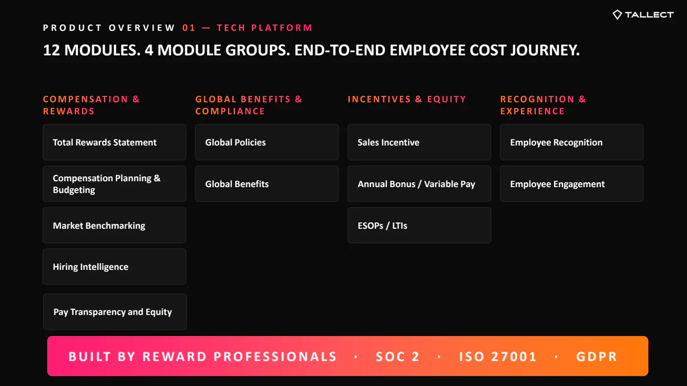Screen dimensions: 687x386
Task: Click the Hiring Intelligence card
Action: 114,266
